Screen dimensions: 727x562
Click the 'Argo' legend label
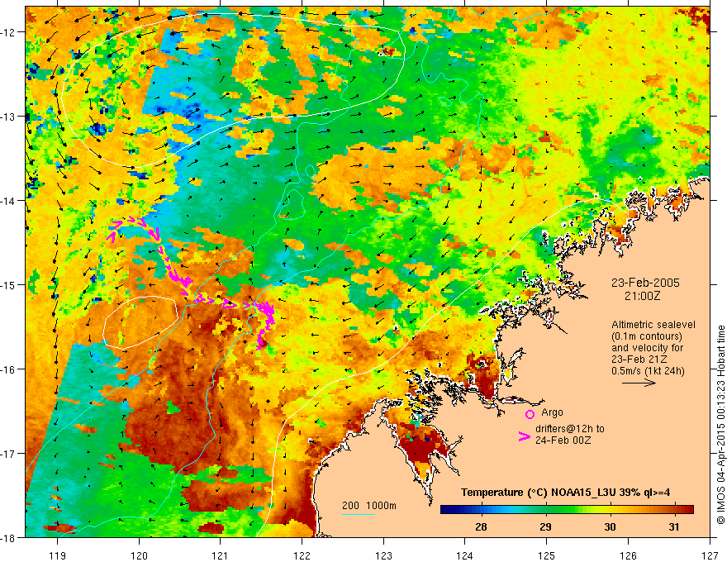tap(552, 412)
